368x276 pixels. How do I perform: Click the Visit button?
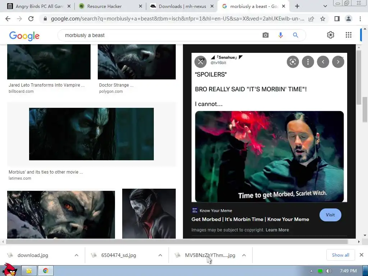(330, 215)
